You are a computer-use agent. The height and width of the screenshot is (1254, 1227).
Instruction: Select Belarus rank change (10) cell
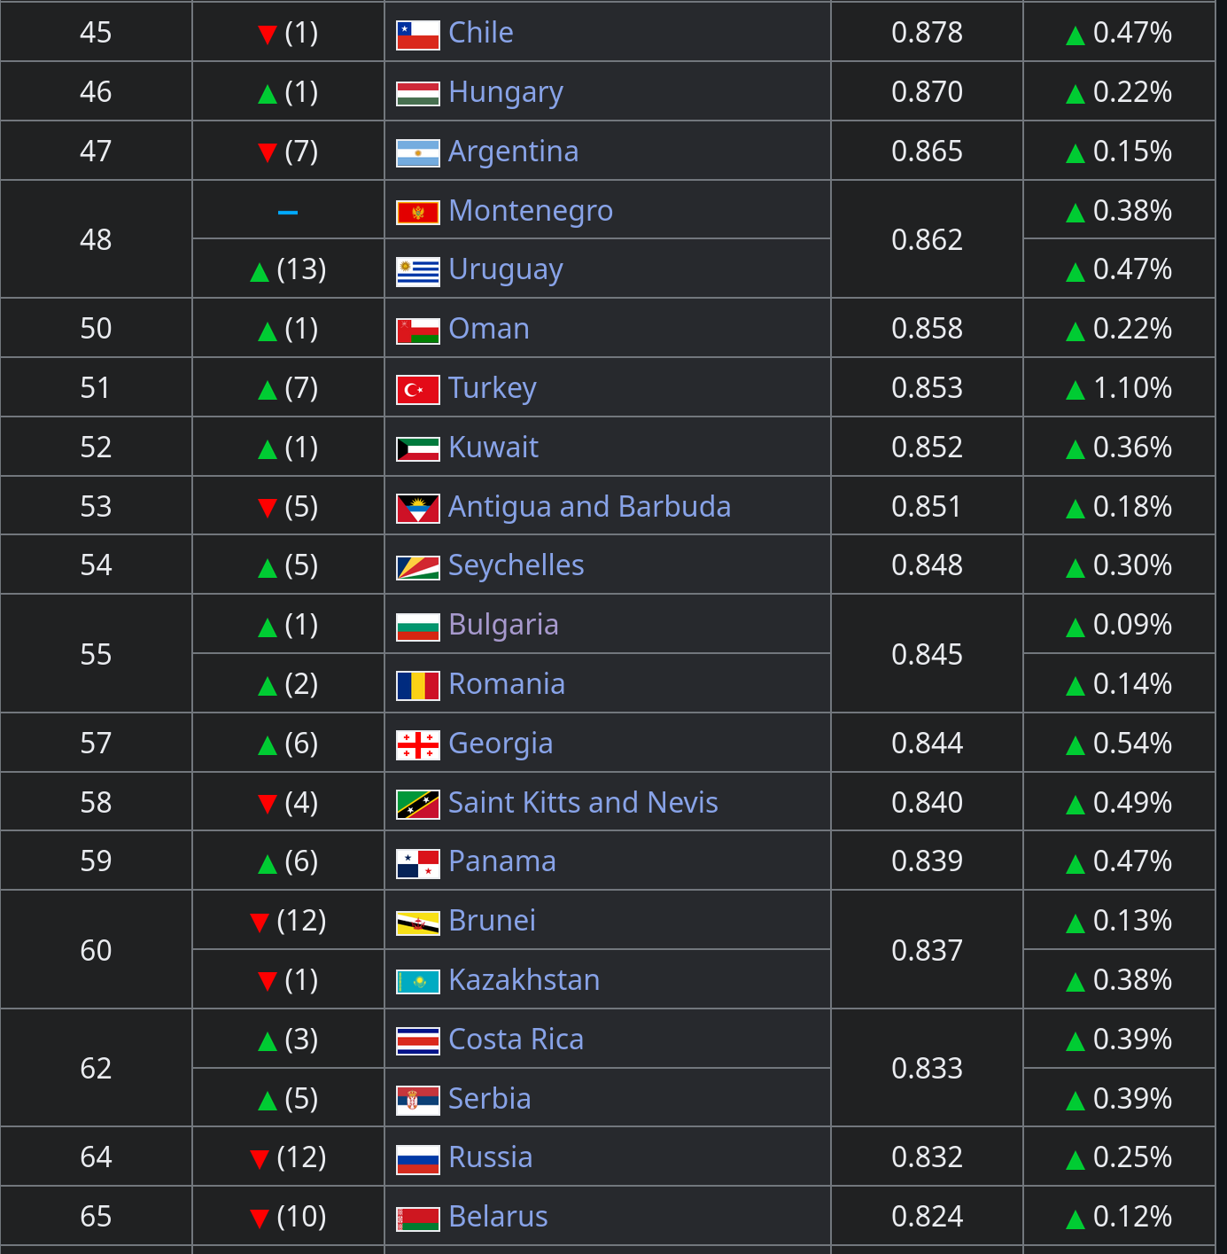point(288,1216)
